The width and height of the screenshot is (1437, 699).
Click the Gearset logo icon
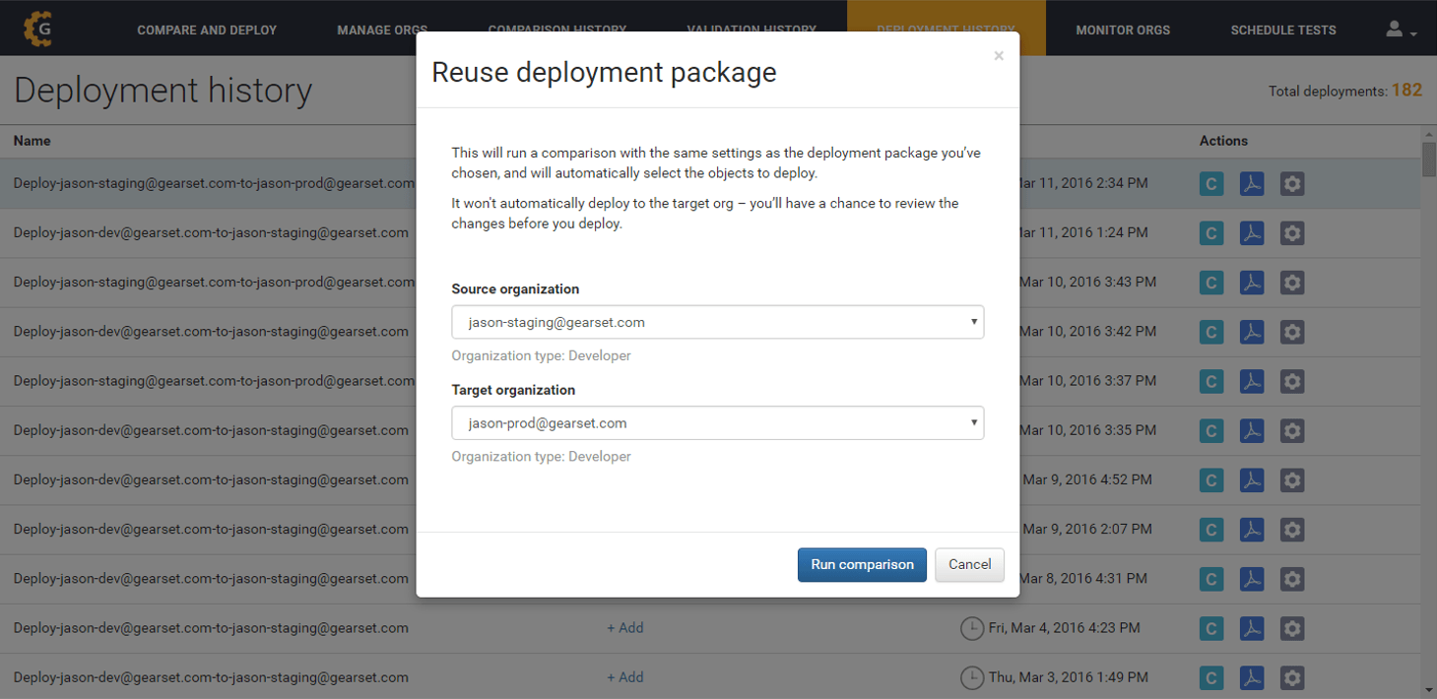point(38,30)
